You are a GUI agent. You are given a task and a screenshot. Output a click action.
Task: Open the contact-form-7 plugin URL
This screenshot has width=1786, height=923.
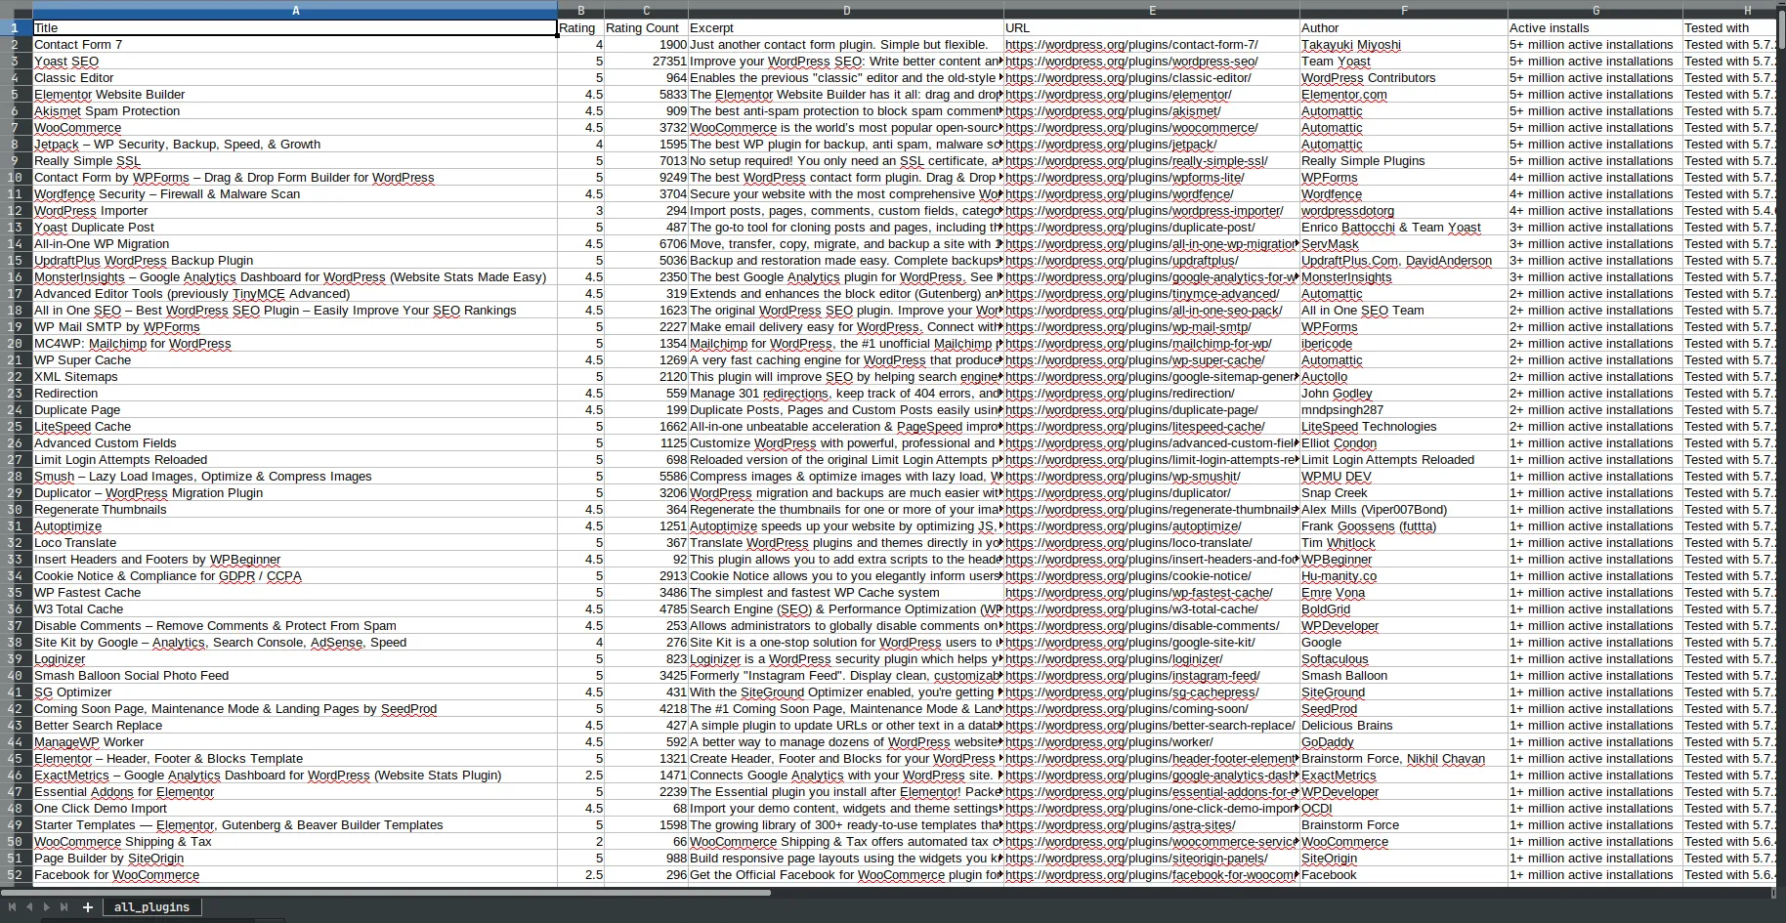coord(1131,45)
